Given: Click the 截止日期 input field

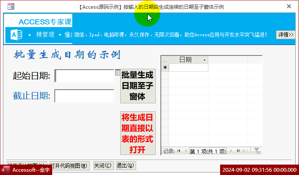Looking at the screenshot, I should point(84,96).
